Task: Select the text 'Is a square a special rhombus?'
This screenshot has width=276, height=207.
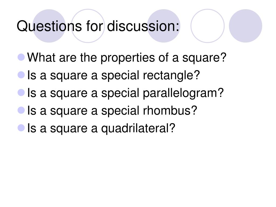Action: point(112,111)
